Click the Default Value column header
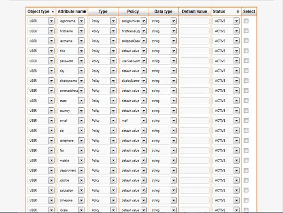This screenshot has height=213, width=283. pos(195,11)
